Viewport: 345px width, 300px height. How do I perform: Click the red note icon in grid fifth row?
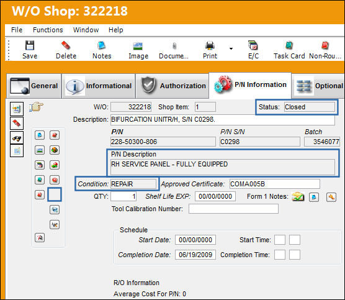pyautogui.click(x=40, y=194)
